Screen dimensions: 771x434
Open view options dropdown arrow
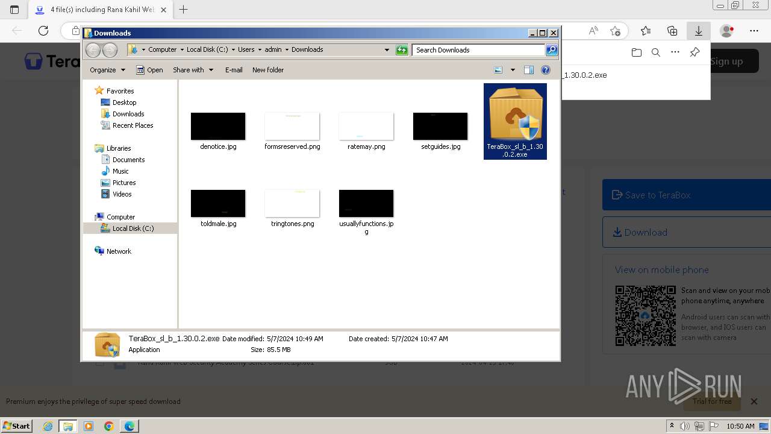[513, 70]
